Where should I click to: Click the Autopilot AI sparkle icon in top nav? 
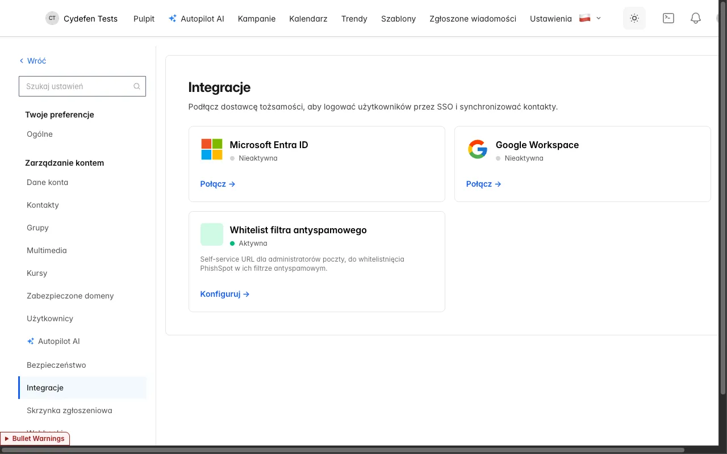173,18
